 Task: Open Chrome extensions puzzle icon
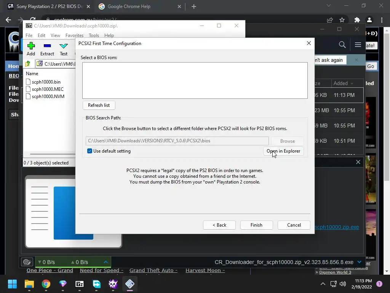(x=357, y=20)
